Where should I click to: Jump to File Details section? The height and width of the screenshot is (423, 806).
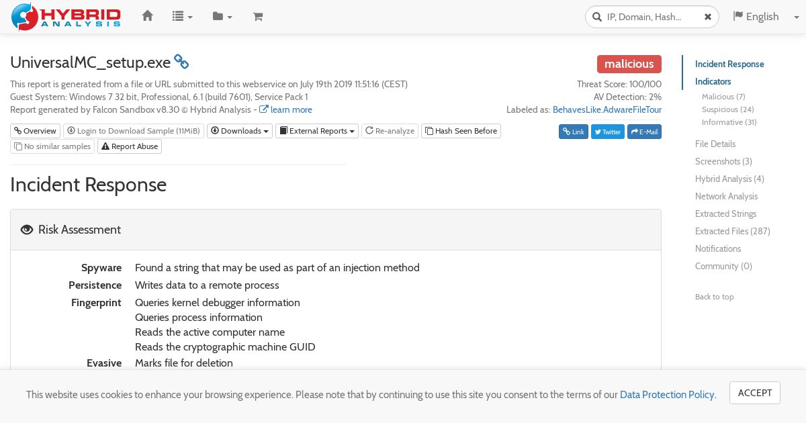pos(715,144)
